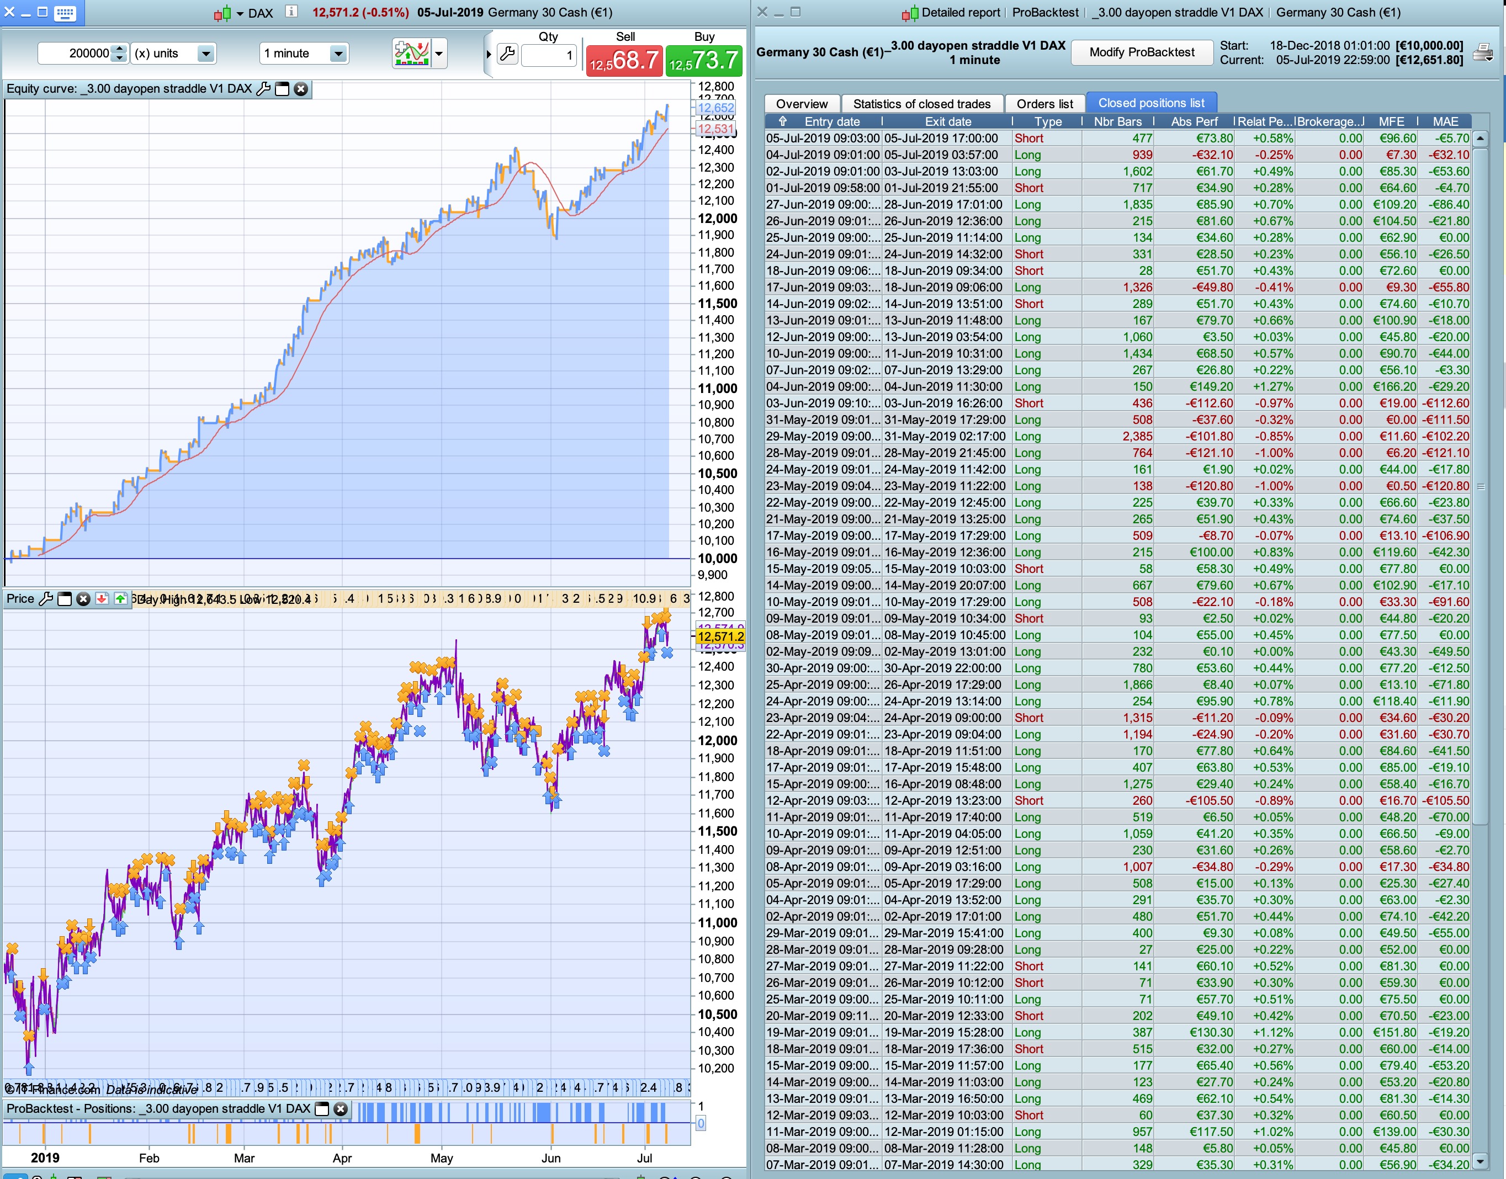This screenshot has height=1179, width=1506.
Task: Switch to Statistics of closed trades tab
Action: point(921,104)
